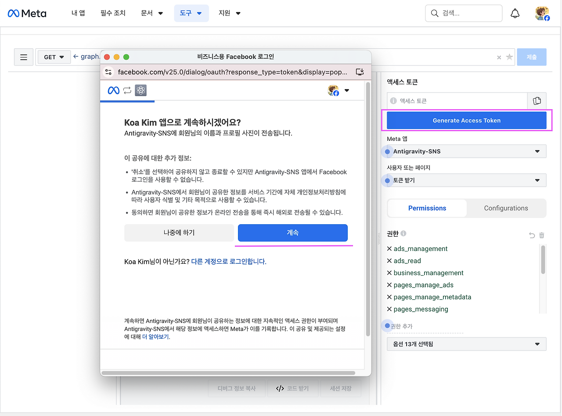Click the vertical scrollbar of the login popup
This screenshot has width=562, height=416.
pyautogui.click(x=368, y=210)
